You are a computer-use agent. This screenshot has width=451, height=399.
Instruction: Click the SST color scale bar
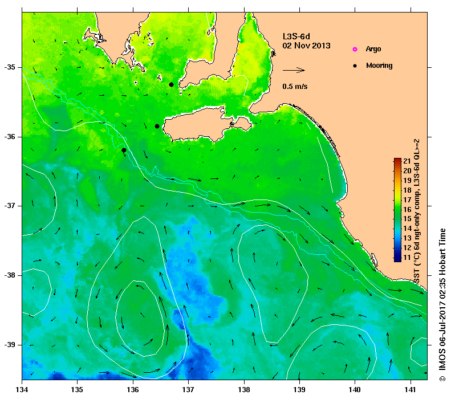pyautogui.click(x=397, y=210)
